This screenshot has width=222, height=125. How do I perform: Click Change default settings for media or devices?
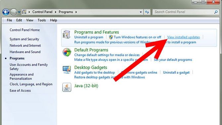107,55
